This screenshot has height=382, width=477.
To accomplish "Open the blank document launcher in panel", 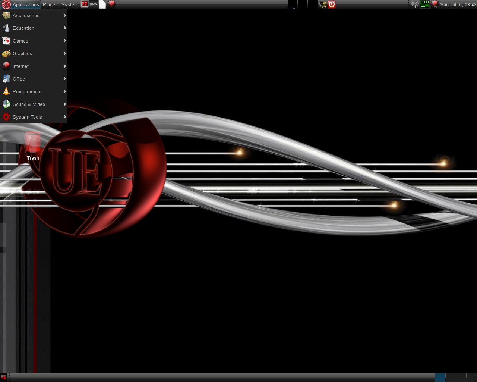I will (x=102, y=4).
